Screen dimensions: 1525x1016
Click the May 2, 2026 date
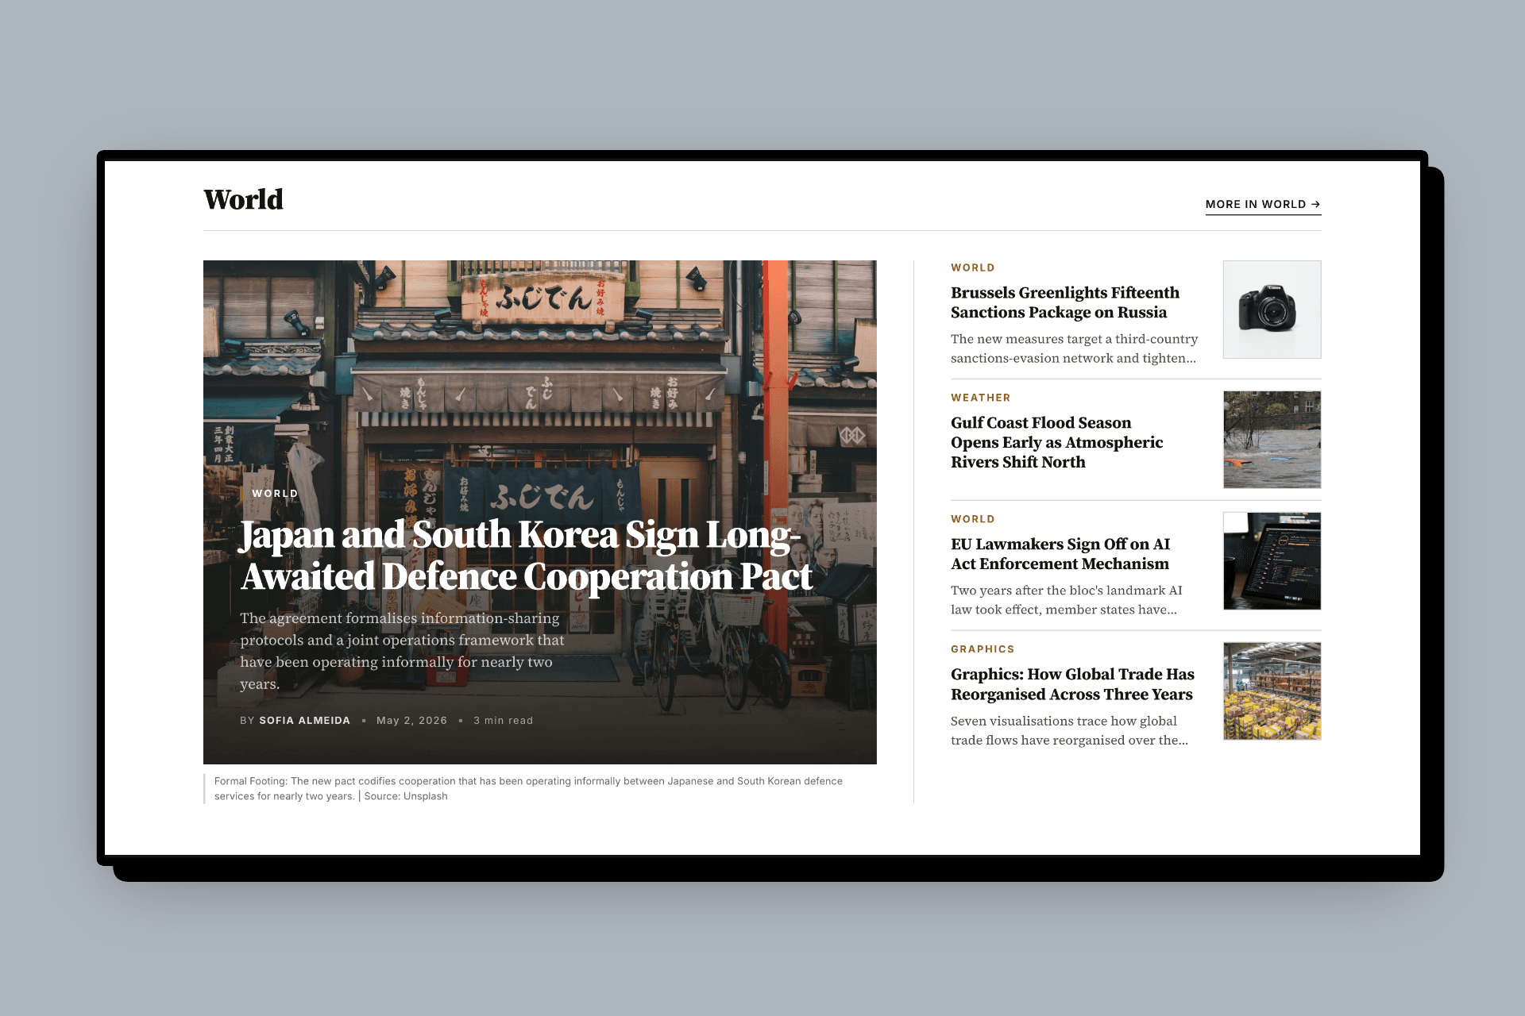[x=411, y=720]
